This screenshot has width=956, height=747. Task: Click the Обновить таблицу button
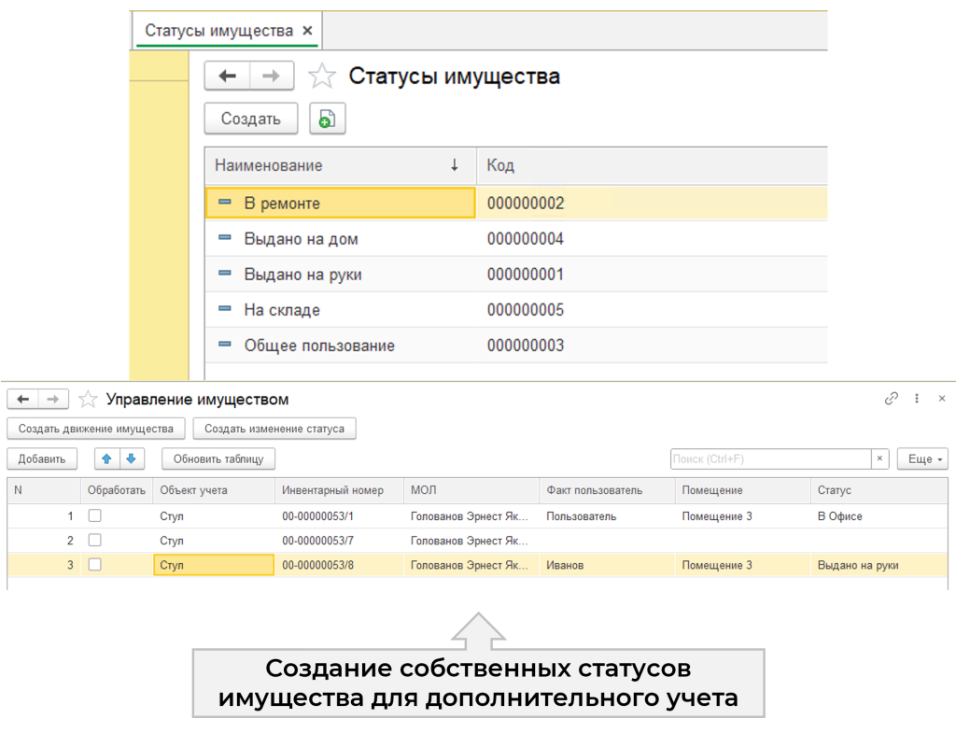(218, 459)
